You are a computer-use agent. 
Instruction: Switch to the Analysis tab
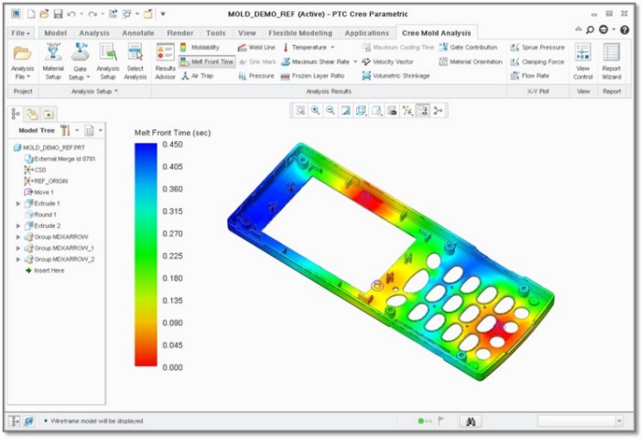point(94,33)
